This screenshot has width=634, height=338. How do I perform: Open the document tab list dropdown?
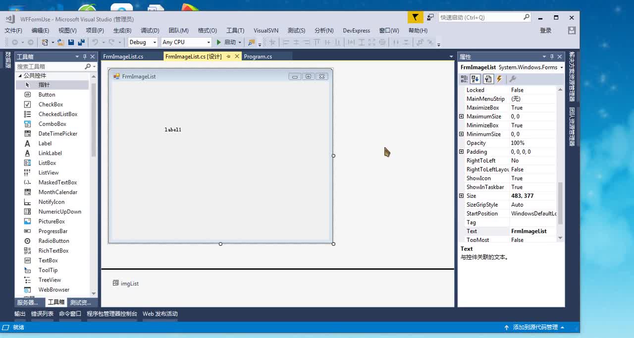[451, 56]
